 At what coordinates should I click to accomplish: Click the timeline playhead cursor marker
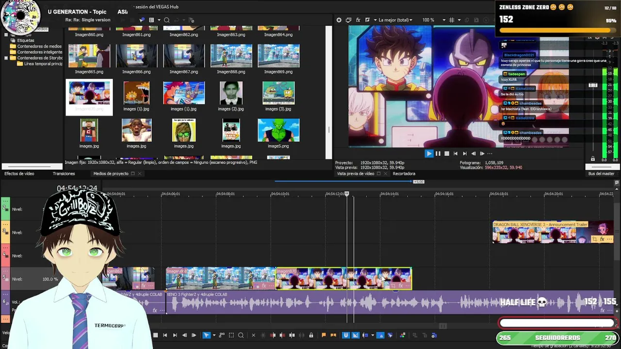coord(347,194)
